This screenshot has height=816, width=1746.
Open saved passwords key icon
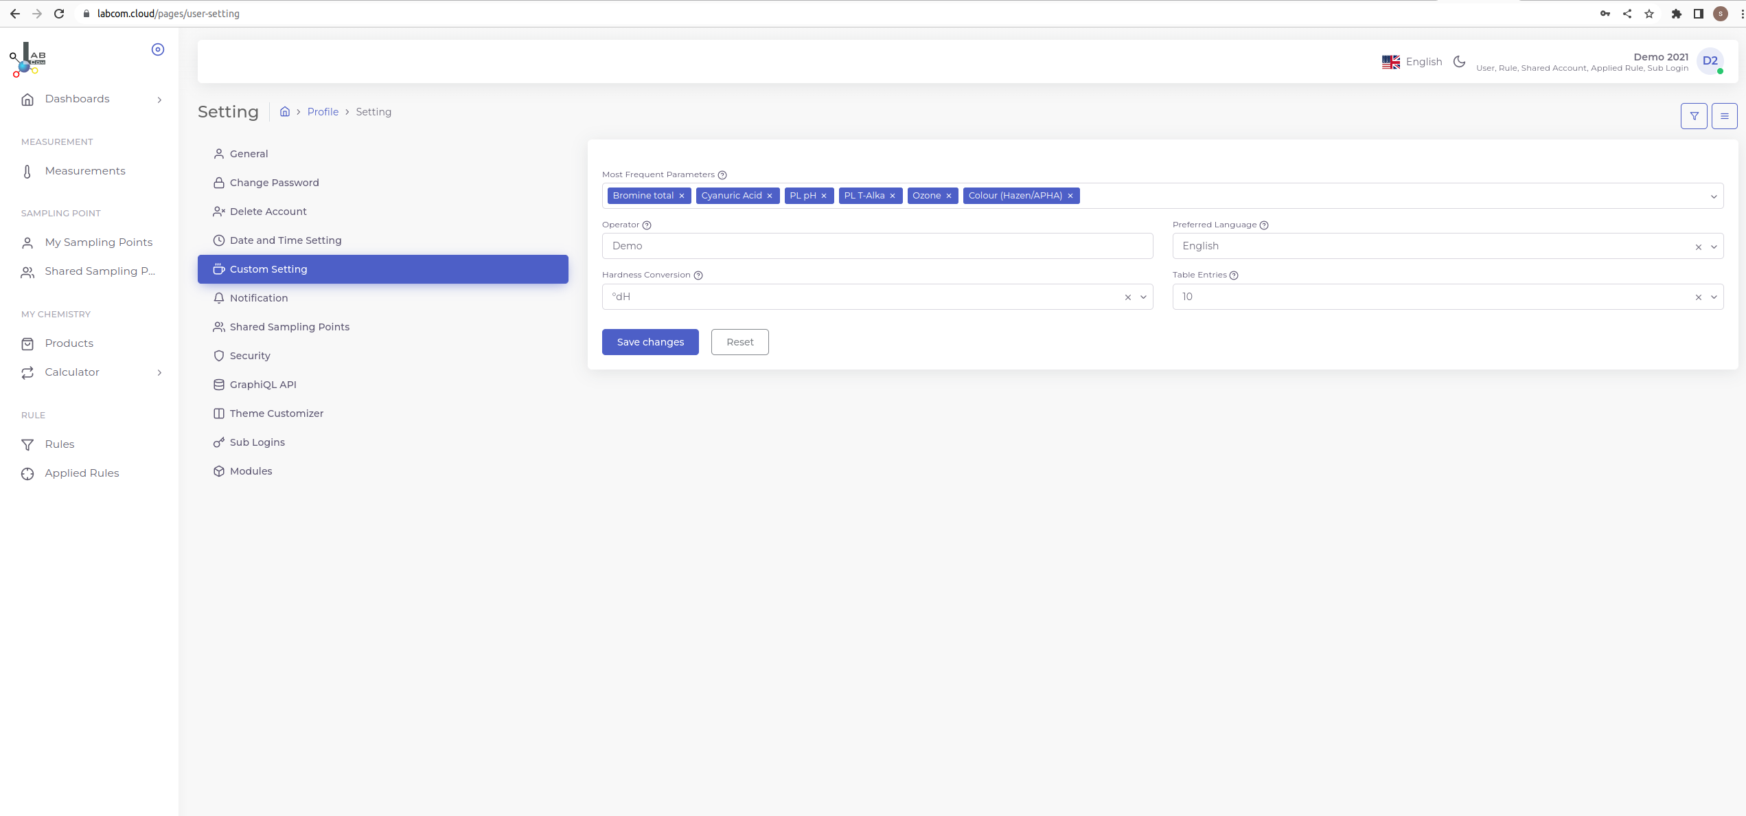point(1605,14)
